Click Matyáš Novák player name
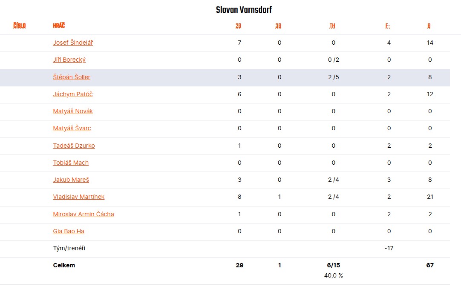The image size is (461, 295). point(73,111)
